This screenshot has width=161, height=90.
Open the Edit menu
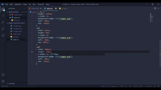point(11,4)
